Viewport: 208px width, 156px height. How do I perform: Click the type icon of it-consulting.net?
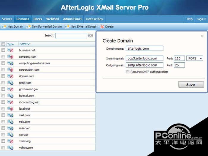[x=10, y=102]
